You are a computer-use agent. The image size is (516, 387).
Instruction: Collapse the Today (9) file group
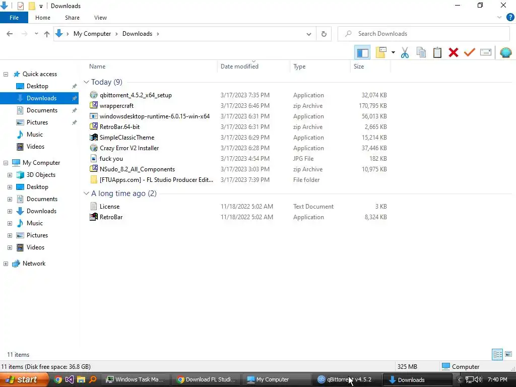[x=86, y=82]
